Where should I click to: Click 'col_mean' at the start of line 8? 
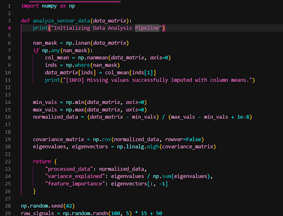tap(57, 58)
